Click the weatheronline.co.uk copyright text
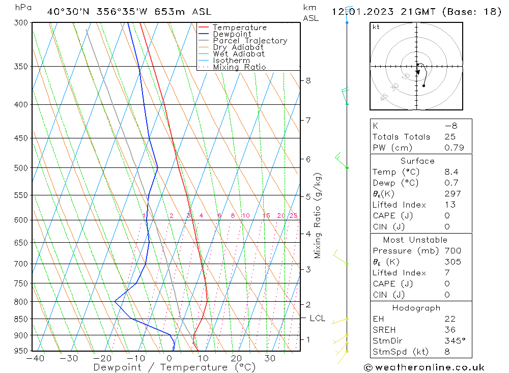509x373 pixels. pos(425,368)
